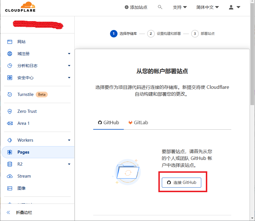The height and width of the screenshot is (221, 255).
Task: Click the Zero Trust shield icon
Action: 10,111
